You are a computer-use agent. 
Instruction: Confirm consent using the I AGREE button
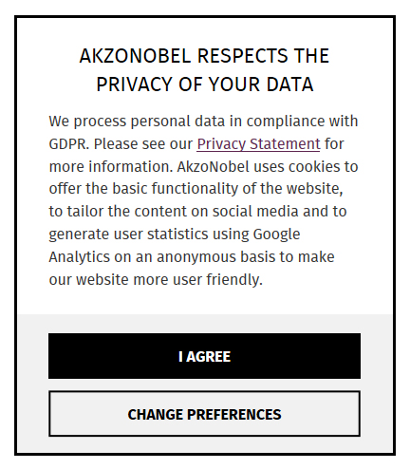tap(204, 356)
